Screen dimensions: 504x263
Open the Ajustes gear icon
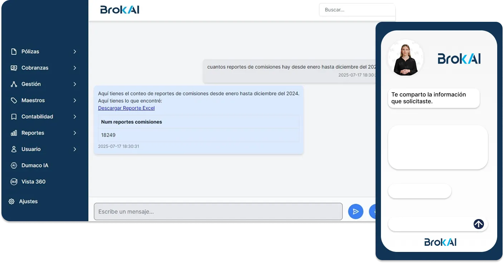click(11, 201)
